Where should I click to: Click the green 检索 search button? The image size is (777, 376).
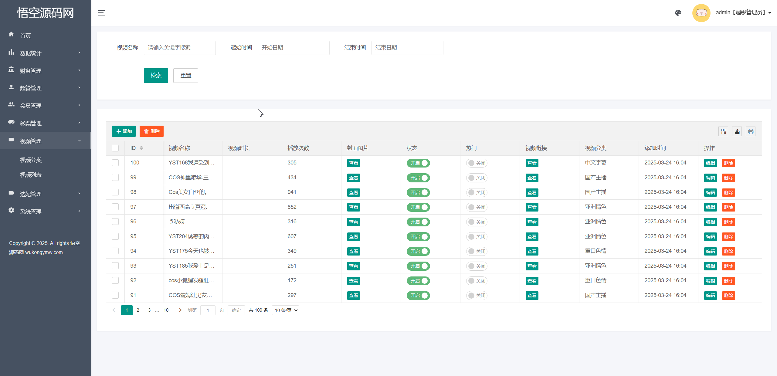click(156, 75)
